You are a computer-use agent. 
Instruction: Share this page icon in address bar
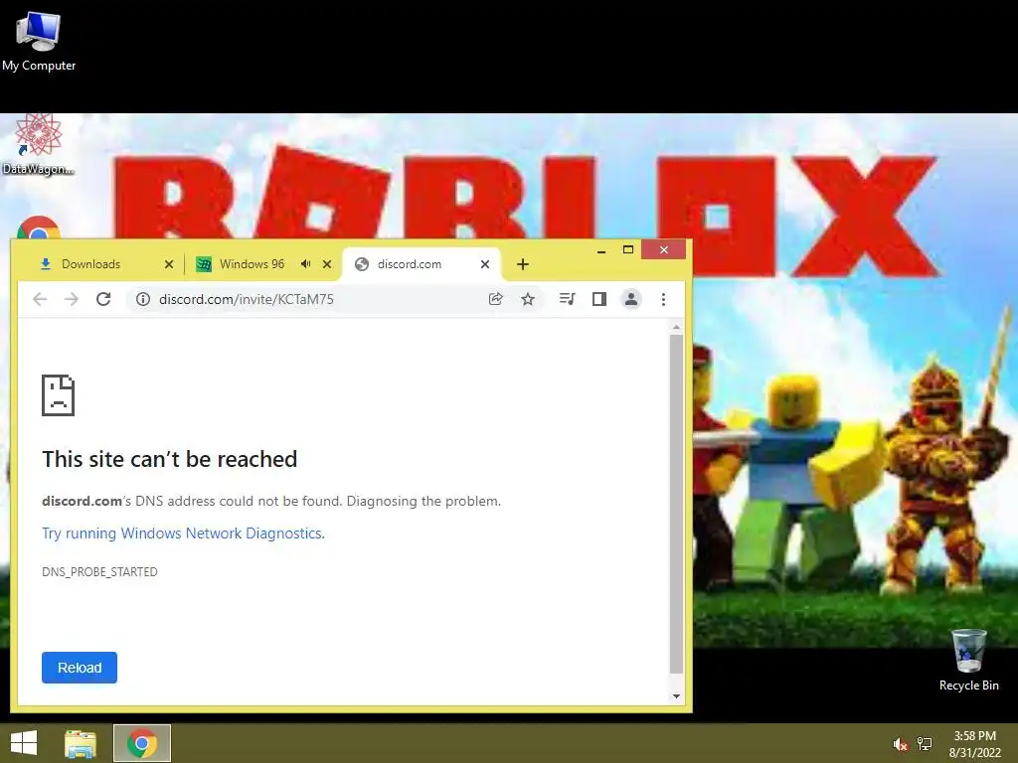tap(495, 299)
